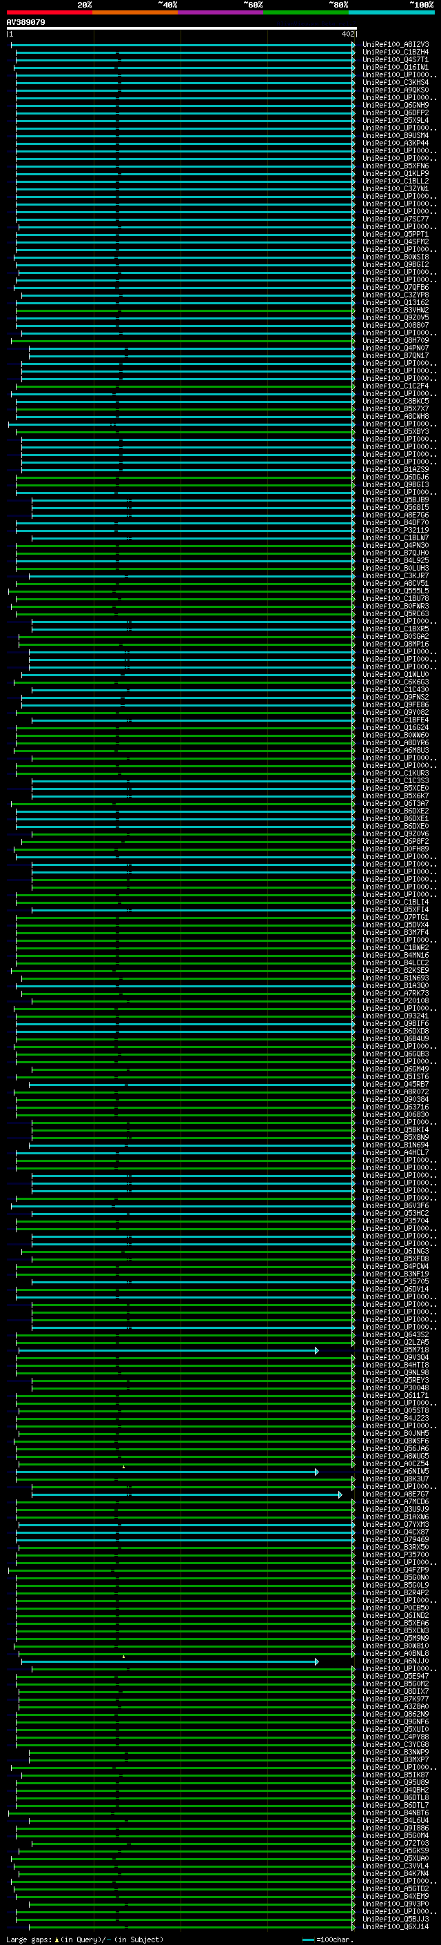Image resolution: width=441 pixels, height=1945 pixels.
Task: Select the UniRef100_B5XEA6 label
Action: point(395,1623)
